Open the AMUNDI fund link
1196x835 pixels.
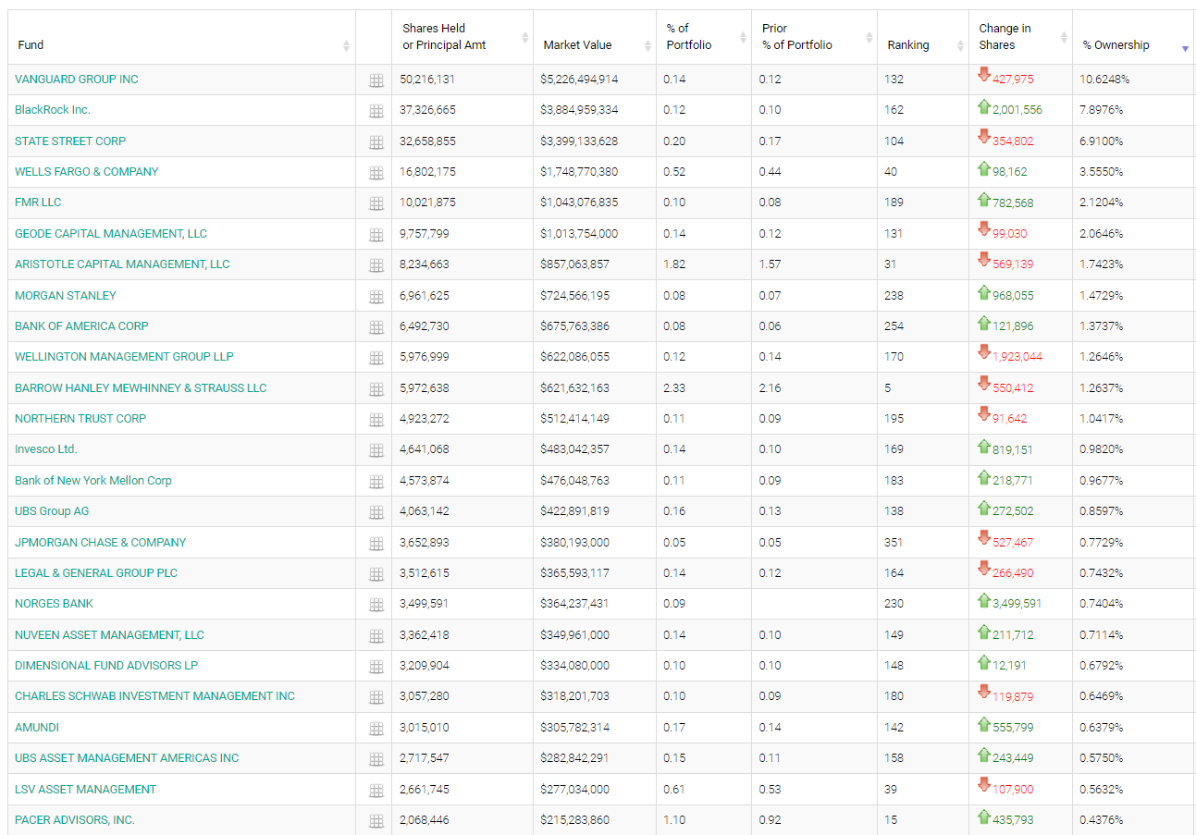coord(37,728)
